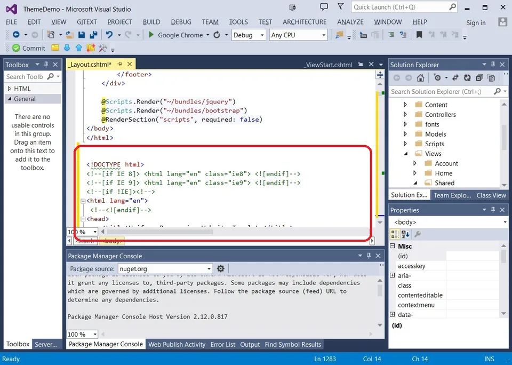Click the Web Publish Activity tab
Screen dimensions: 512x365
pos(177,344)
